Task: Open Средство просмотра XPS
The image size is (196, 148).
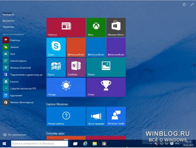Action: [x=19, y=89]
